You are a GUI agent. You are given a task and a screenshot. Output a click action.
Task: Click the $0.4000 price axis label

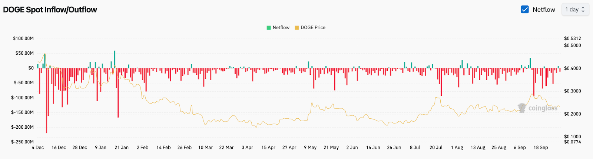573,68
